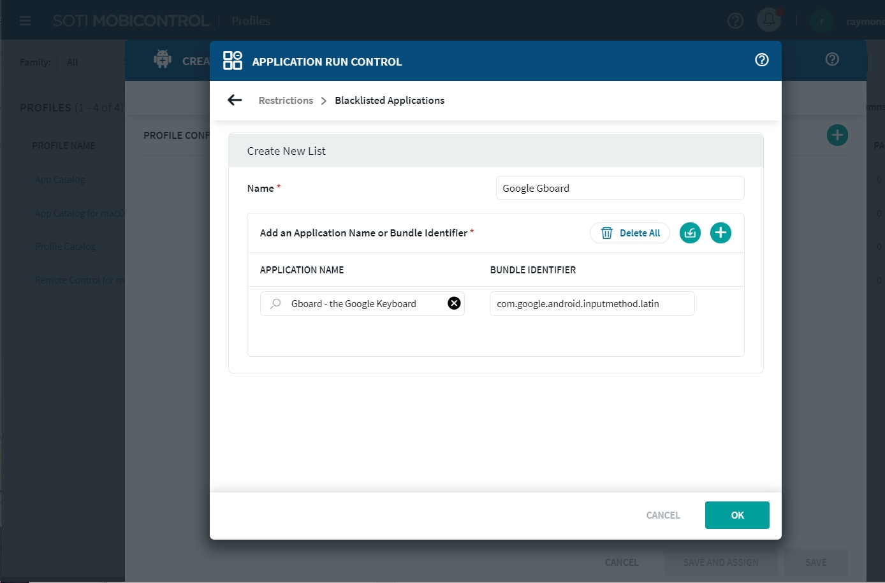Clear the Gboard application name entry
The image size is (885, 583).
(454, 303)
